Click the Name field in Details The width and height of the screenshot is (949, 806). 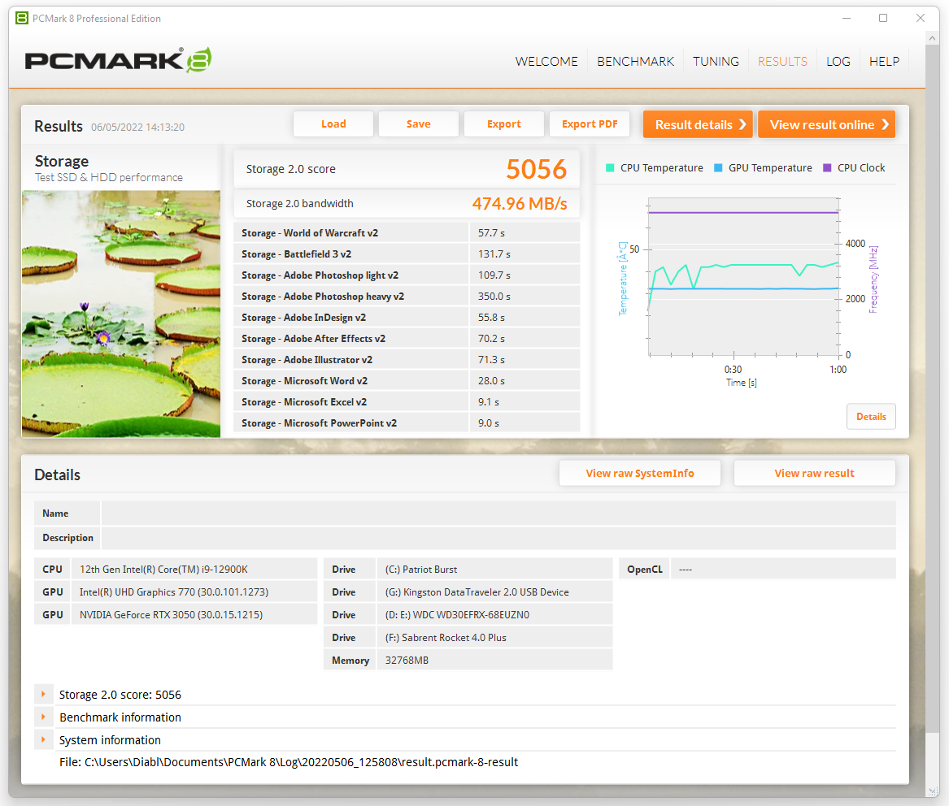(498, 513)
